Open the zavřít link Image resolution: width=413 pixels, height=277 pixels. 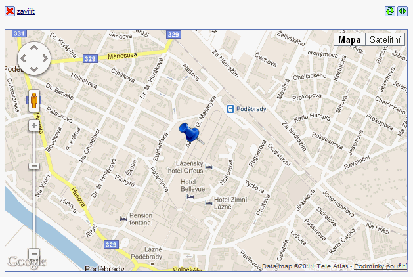point(26,11)
